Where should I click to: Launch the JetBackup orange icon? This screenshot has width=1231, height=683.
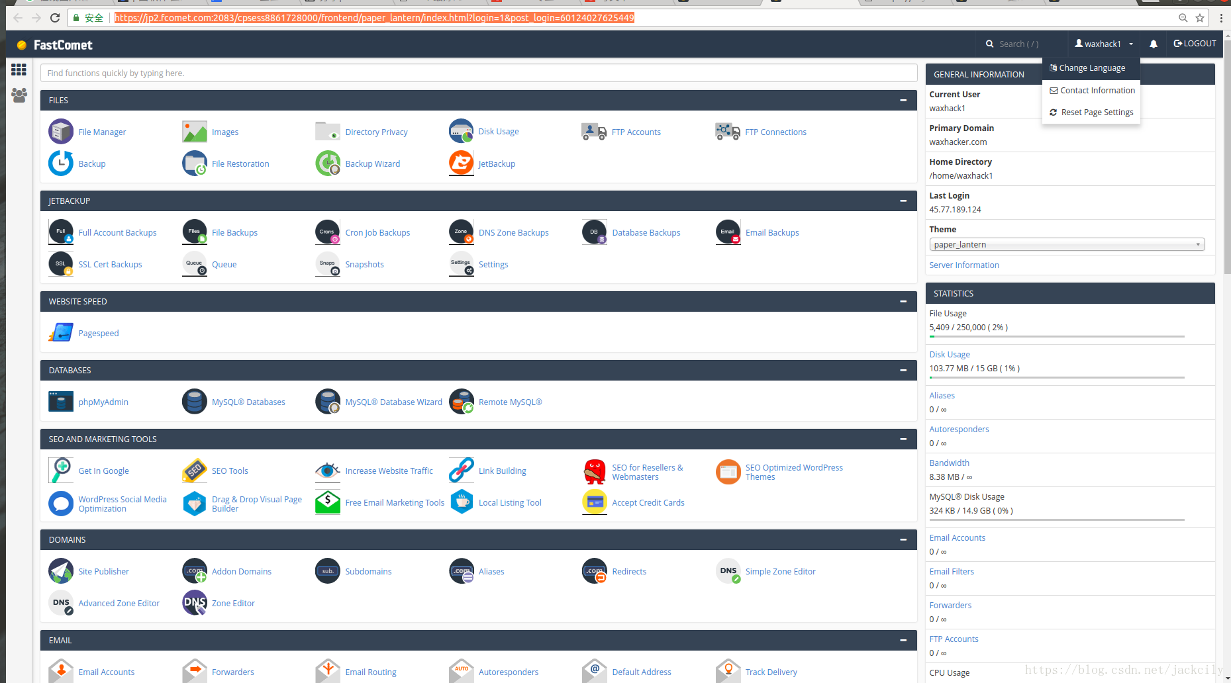462,163
